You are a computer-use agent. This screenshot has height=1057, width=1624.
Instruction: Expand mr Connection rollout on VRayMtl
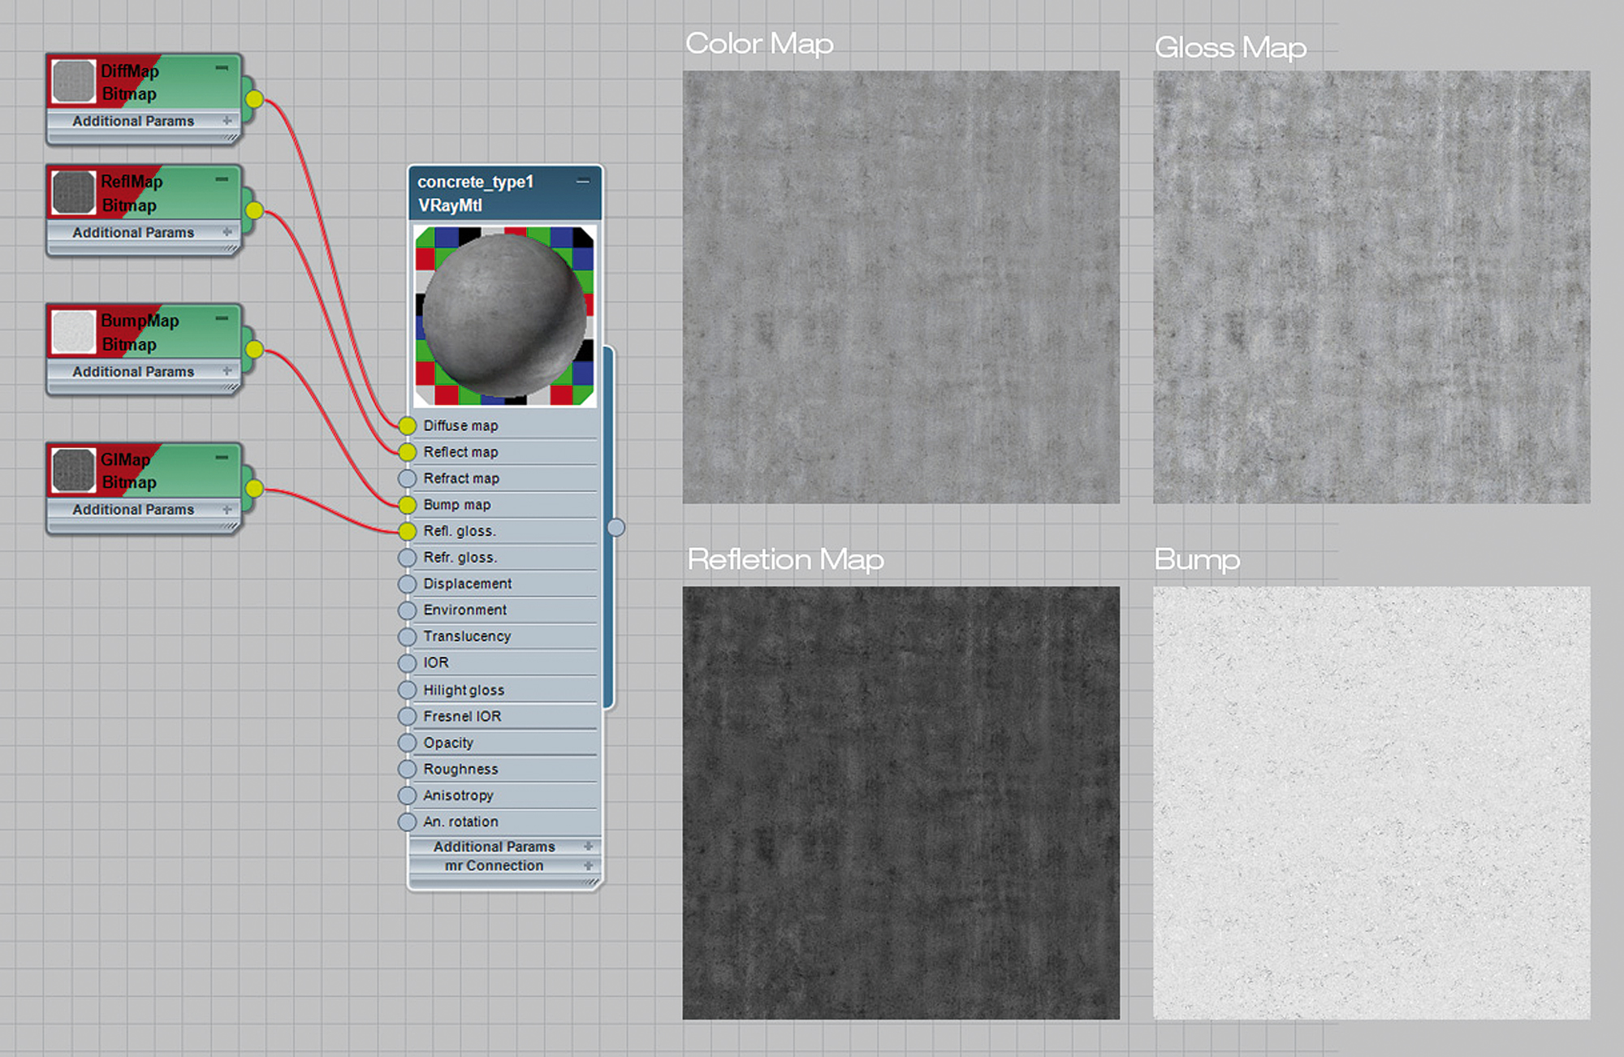tap(588, 865)
